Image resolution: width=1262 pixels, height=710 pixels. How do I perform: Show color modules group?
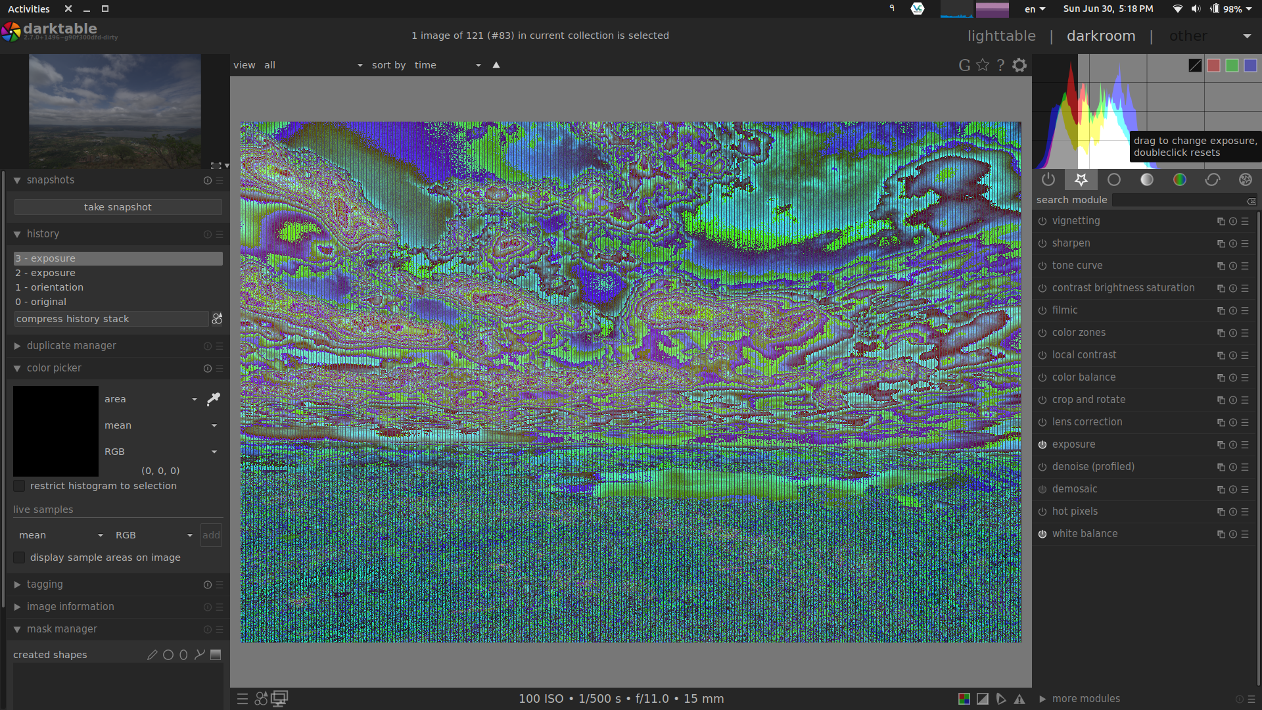tap(1180, 179)
